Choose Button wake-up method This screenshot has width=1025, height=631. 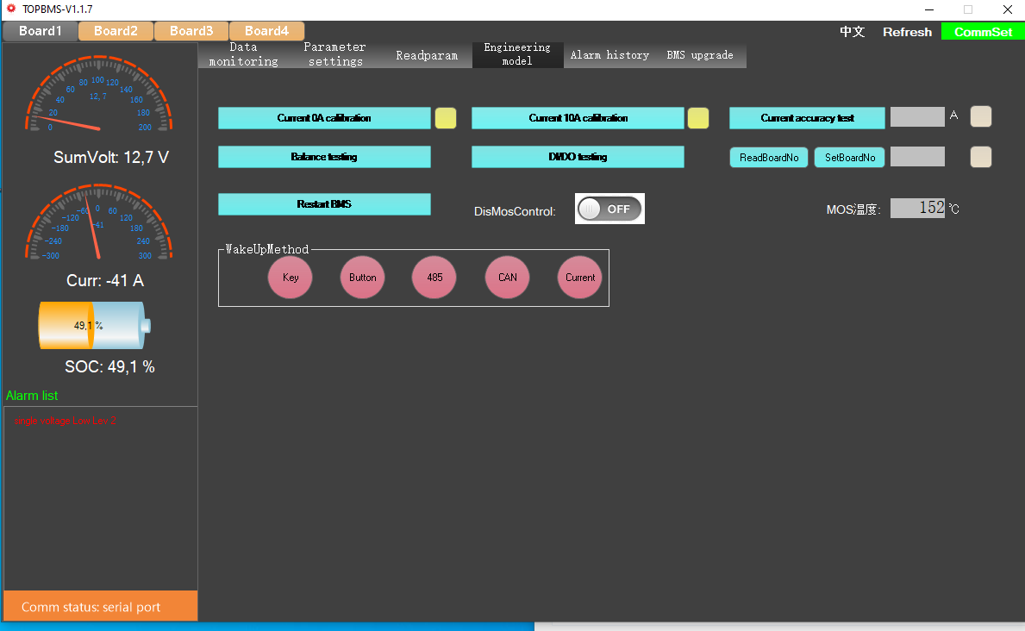pos(363,278)
